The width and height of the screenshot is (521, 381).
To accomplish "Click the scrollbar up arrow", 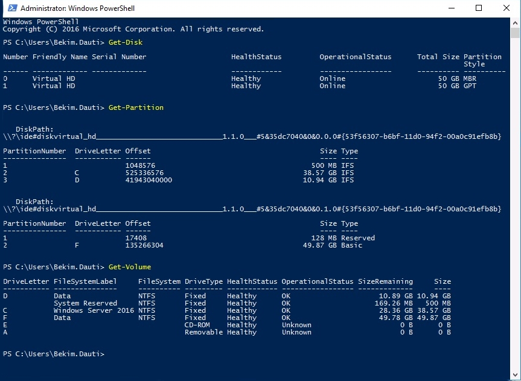I will pyautogui.click(x=515, y=22).
